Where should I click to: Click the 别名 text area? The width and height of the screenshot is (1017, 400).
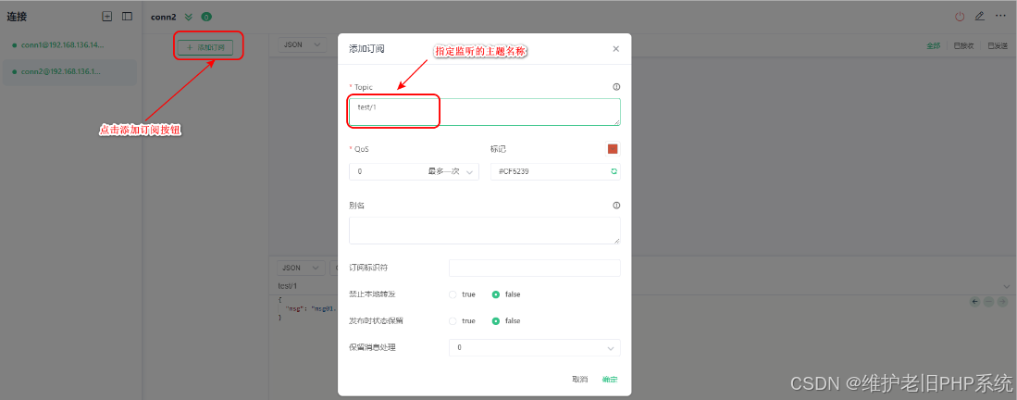[485, 231]
